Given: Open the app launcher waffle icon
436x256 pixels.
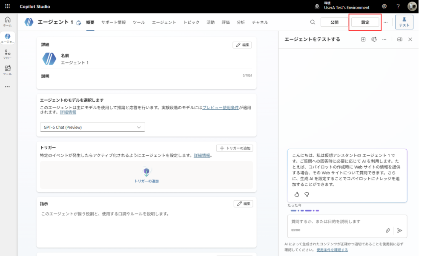Looking at the screenshot, I should click(x=7, y=6).
